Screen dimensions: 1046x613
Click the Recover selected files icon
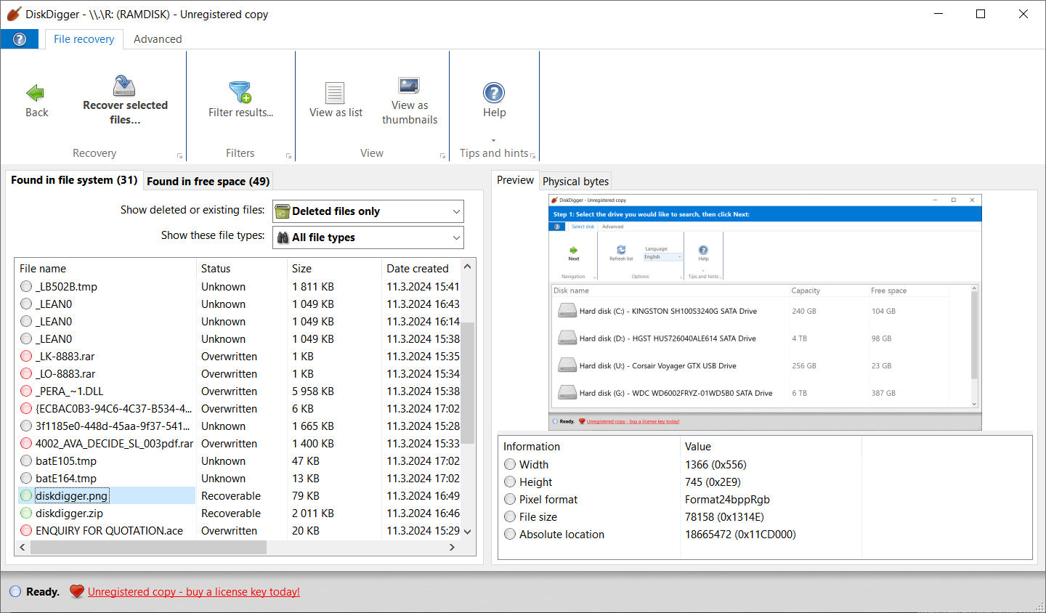pyautogui.click(x=124, y=86)
